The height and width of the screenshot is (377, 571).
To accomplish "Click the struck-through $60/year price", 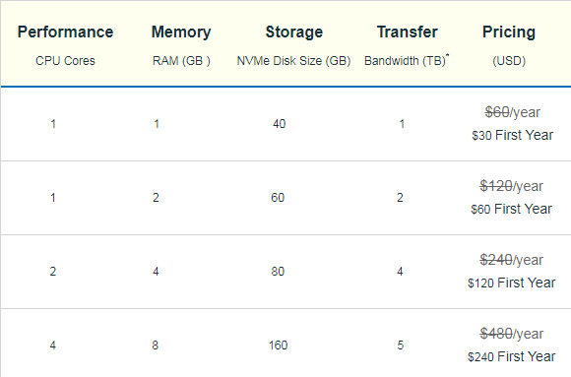I will (x=512, y=112).
